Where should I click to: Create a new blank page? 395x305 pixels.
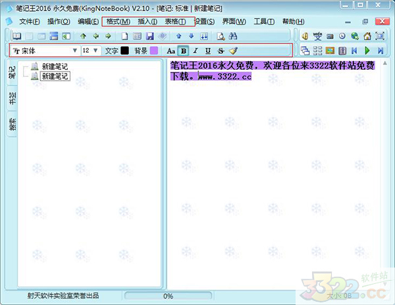click(124, 36)
